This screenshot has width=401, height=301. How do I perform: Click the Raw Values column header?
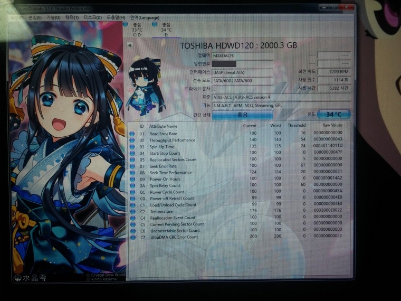click(x=332, y=125)
